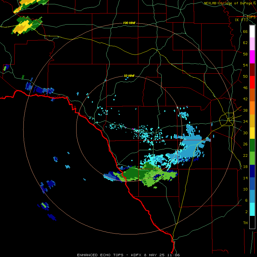The image size is (257, 257).
Task: Click the "6" legend value
Action: pyautogui.click(x=246, y=200)
